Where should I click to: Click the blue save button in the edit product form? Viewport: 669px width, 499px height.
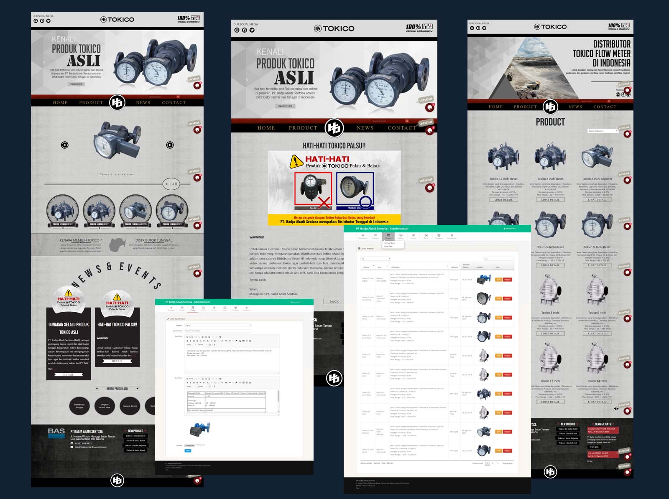(x=188, y=451)
